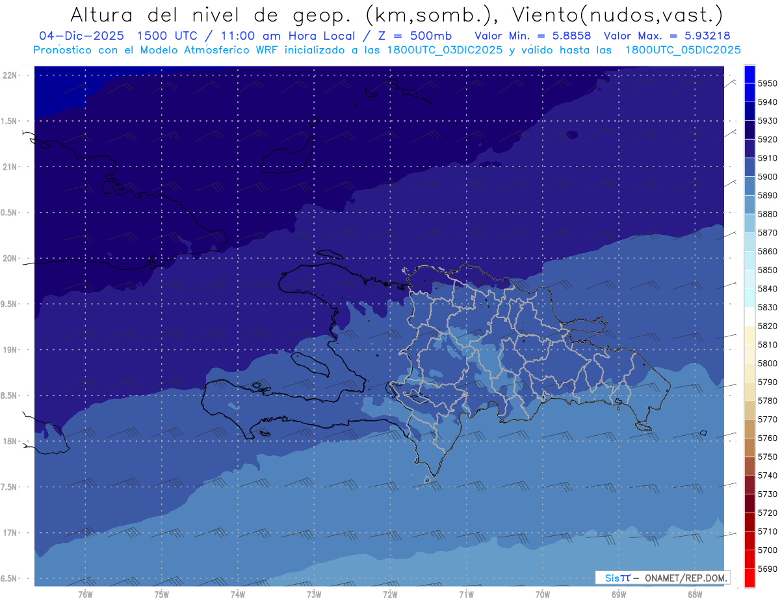Select the 5690 legend value
The width and height of the screenshot is (780, 603).
tap(768, 569)
